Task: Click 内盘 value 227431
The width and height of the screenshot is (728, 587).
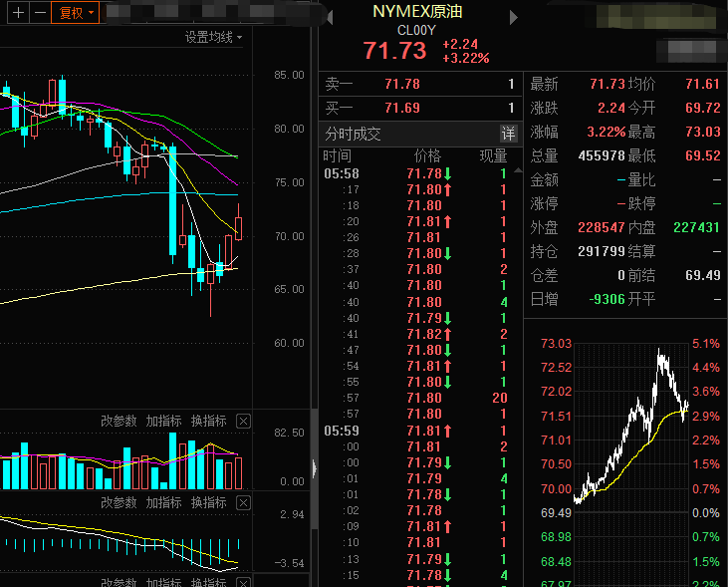Action: click(x=696, y=228)
